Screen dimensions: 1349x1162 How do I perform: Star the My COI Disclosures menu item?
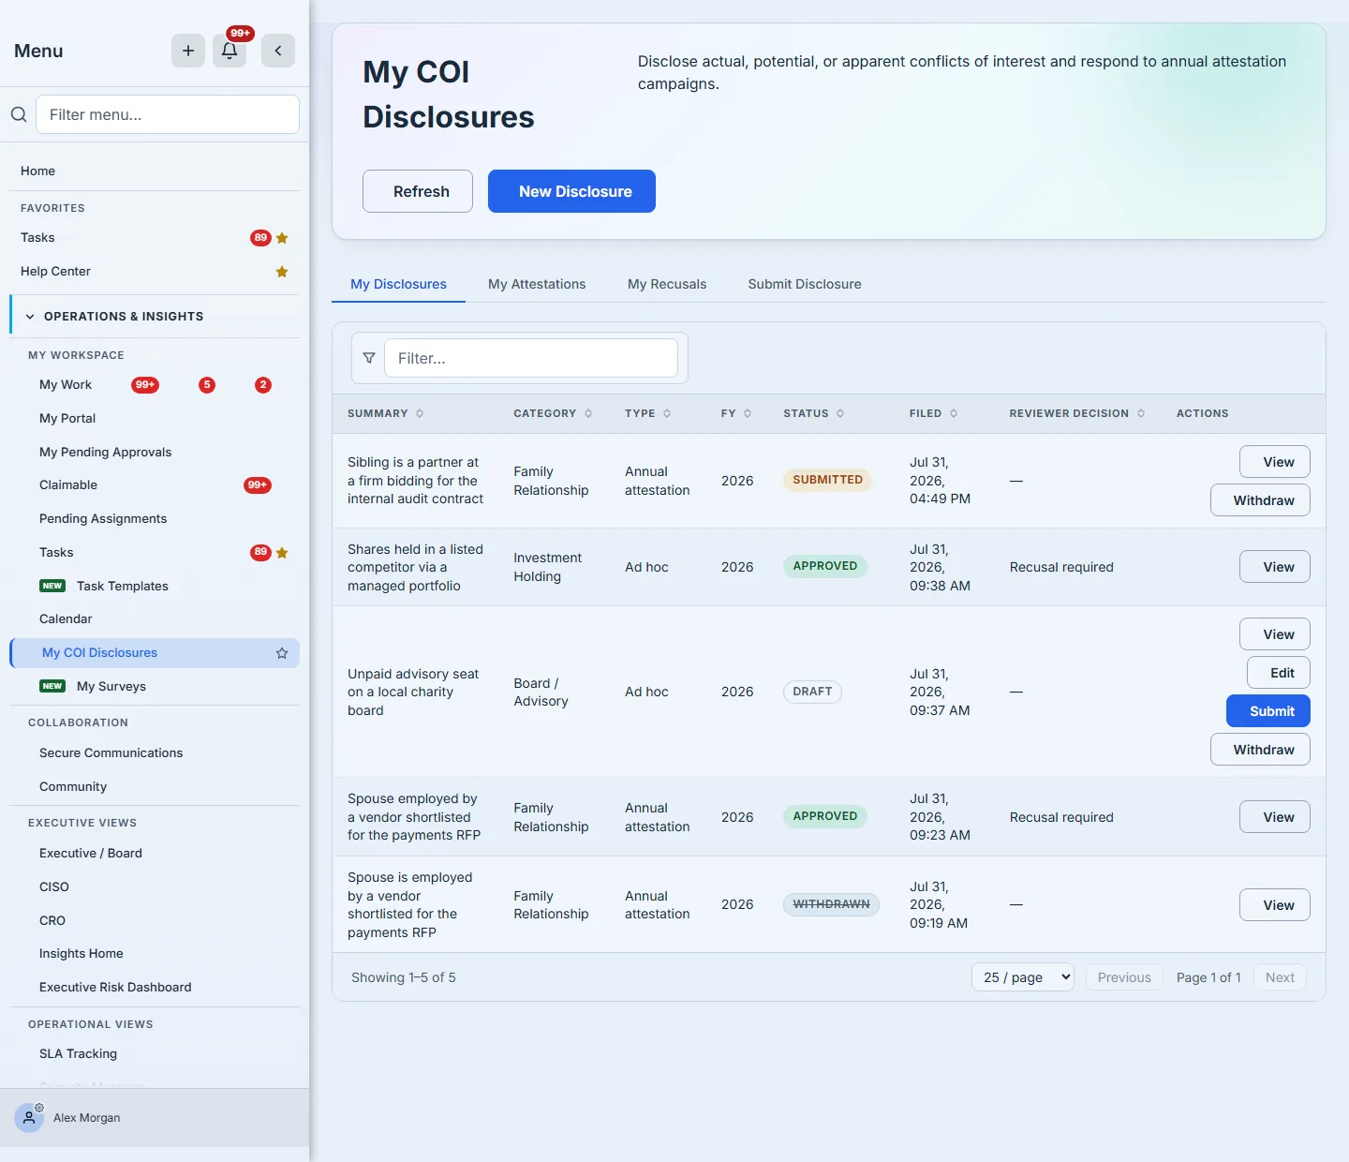tap(282, 653)
